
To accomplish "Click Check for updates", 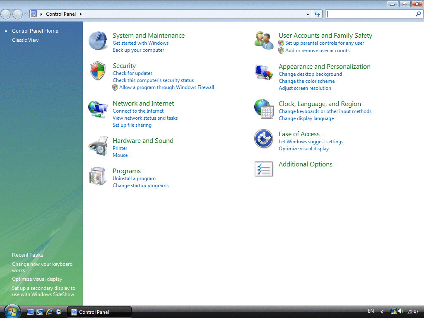I will pos(132,73).
